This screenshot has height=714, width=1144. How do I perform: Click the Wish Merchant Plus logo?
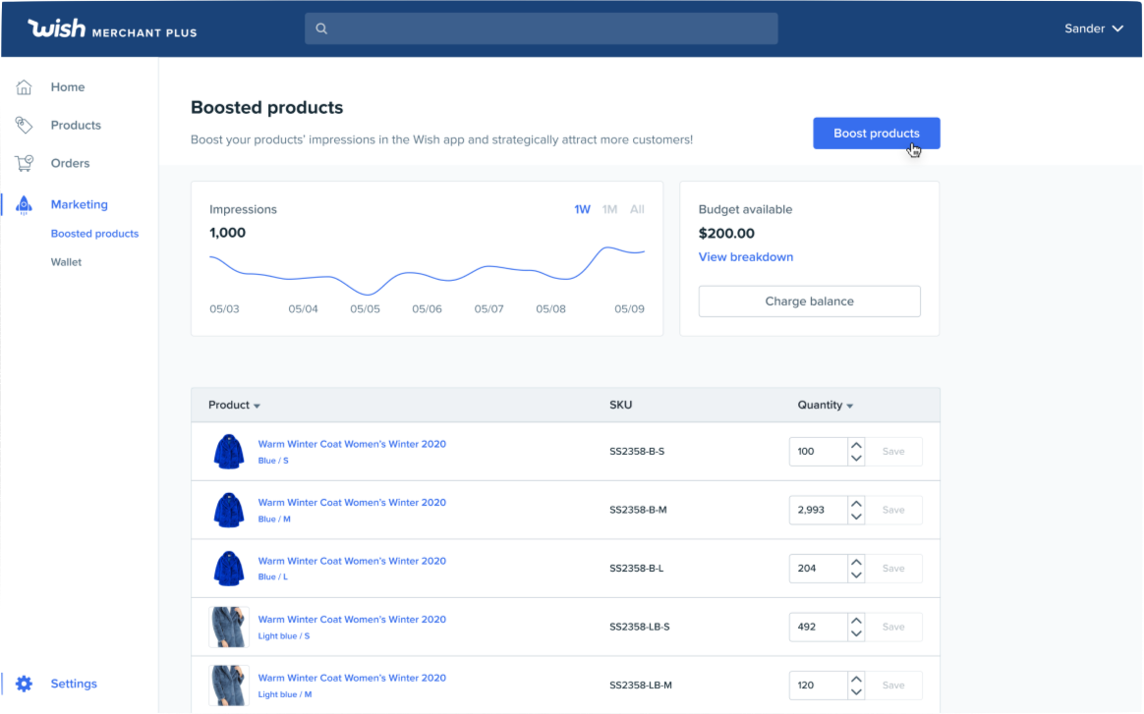point(111,27)
